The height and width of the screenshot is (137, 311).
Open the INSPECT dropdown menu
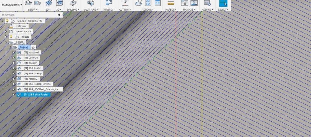click(x=171, y=9)
